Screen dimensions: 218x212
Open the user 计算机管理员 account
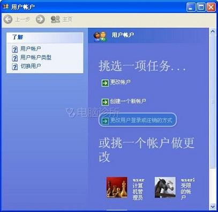(x=138, y=189)
